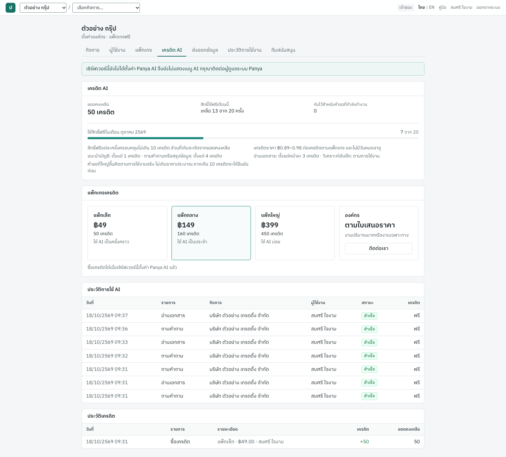The width and height of the screenshot is (506, 457).
Task: Switch to the ผู้ใช้งาน tab
Action: coord(117,50)
